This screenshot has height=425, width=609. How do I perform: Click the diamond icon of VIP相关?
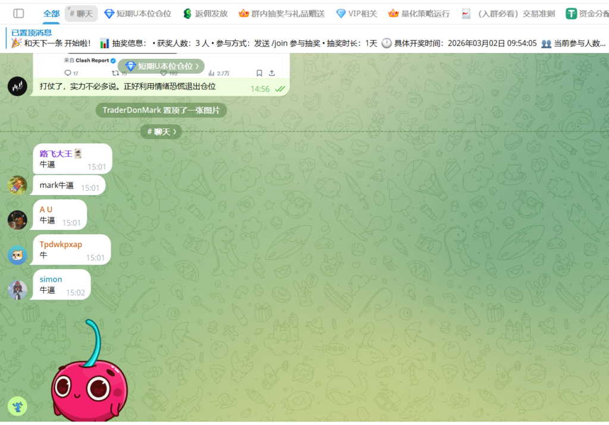pos(341,13)
